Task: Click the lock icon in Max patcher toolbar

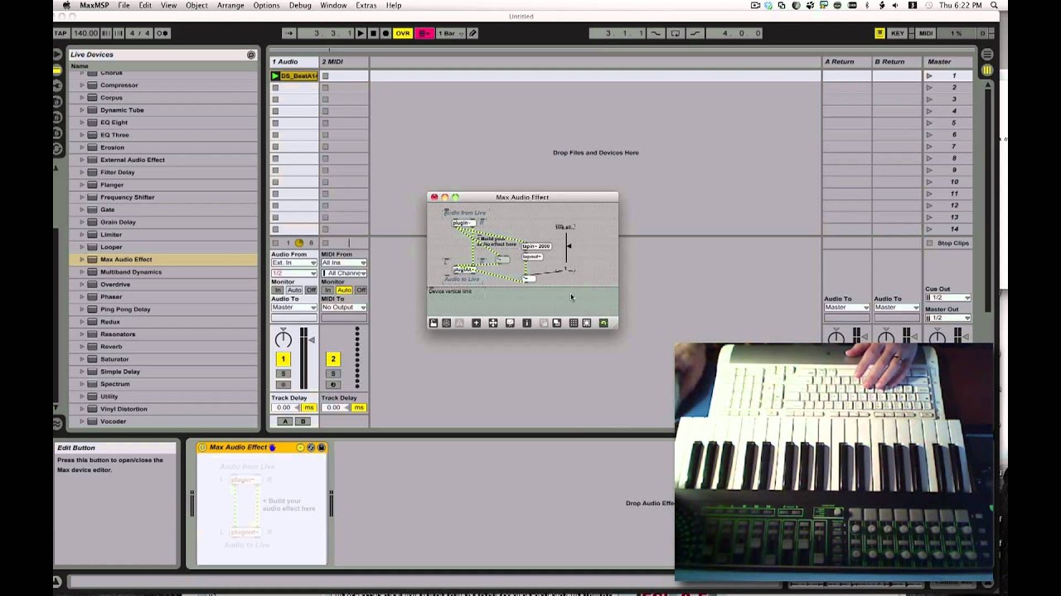Action: point(434,323)
